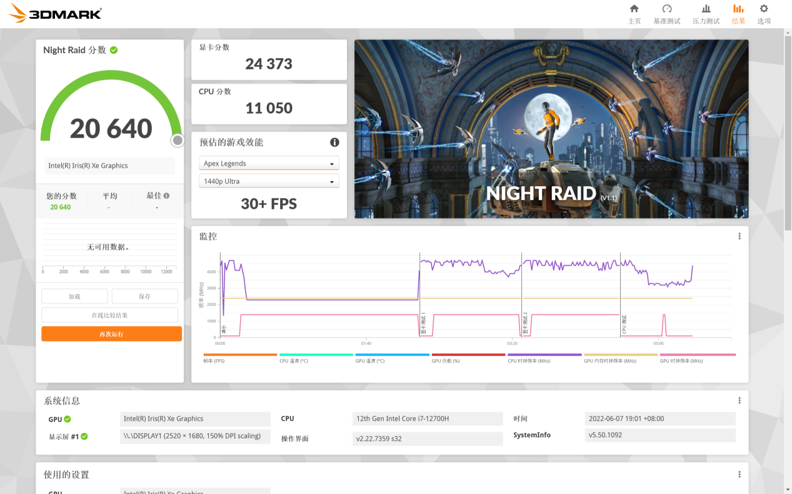Click the gauge end knob on score dial
792x494 pixels.
click(178, 141)
